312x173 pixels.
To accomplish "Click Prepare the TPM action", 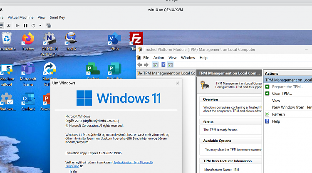I will coord(287,86).
